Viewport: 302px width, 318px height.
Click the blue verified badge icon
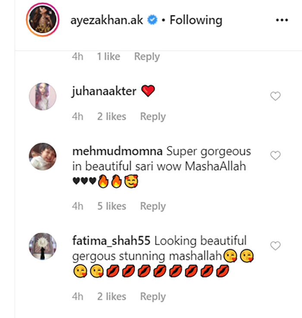(x=151, y=20)
